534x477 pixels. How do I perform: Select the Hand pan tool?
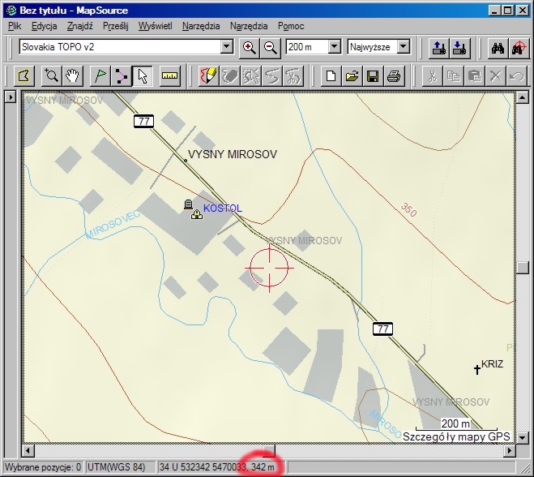(73, 75)
